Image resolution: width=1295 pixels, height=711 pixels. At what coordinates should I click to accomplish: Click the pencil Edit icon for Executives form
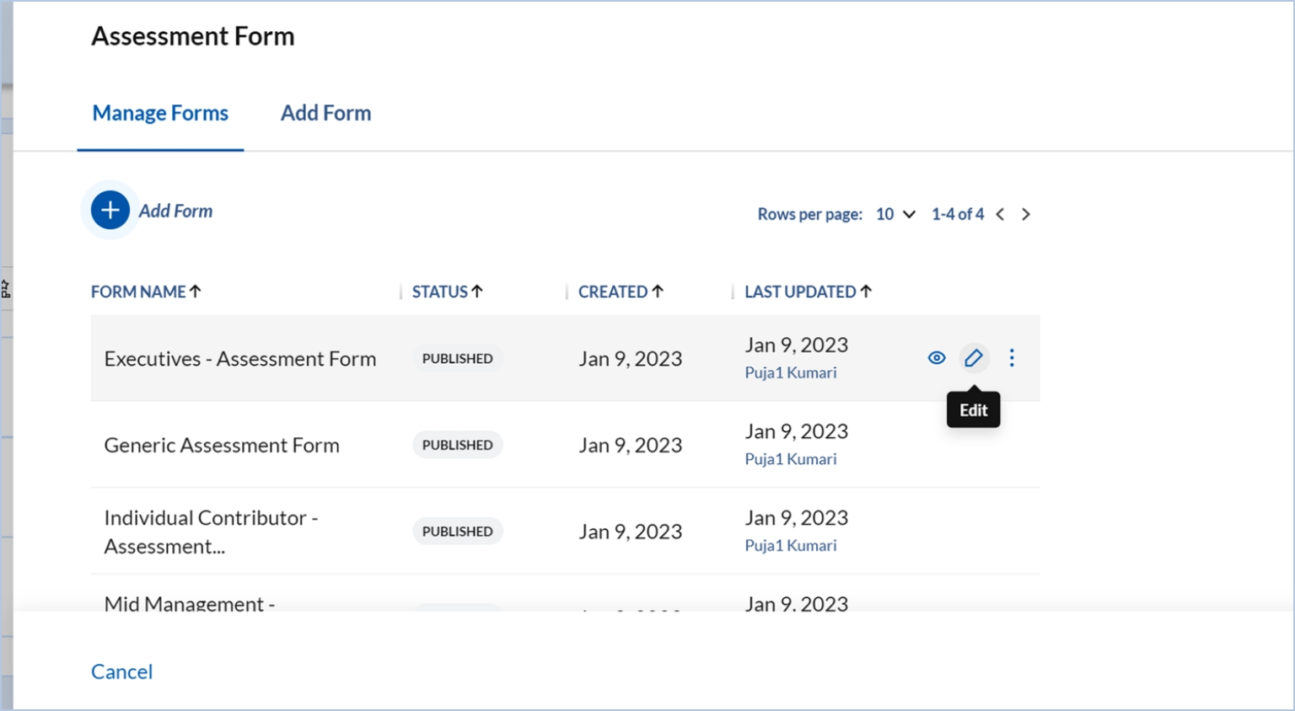tap(974, 358)
